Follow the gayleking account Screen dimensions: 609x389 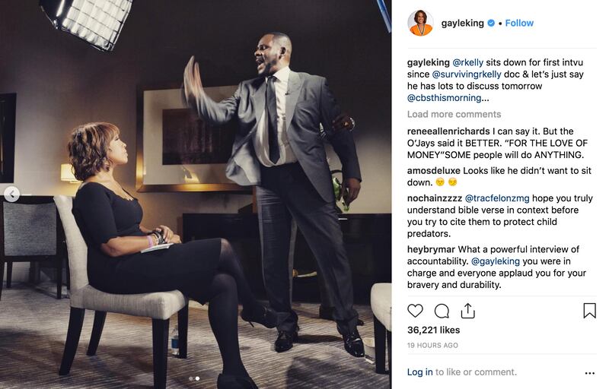519,24
